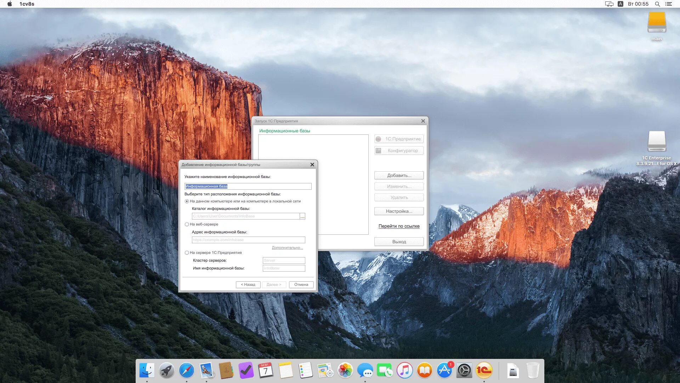Click the 'Отмена' button
Image resolution: width=680 pixels, height=383 pixels.
[x=301, y=284]
